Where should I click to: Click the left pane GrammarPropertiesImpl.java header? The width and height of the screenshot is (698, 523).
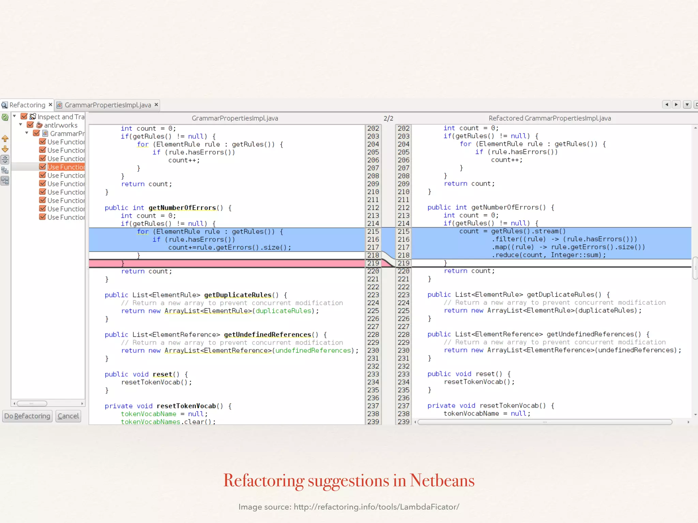(235, 118)
